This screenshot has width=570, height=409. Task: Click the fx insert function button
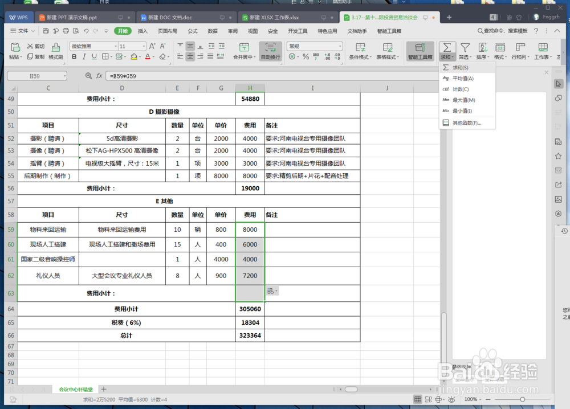(99, 76)
